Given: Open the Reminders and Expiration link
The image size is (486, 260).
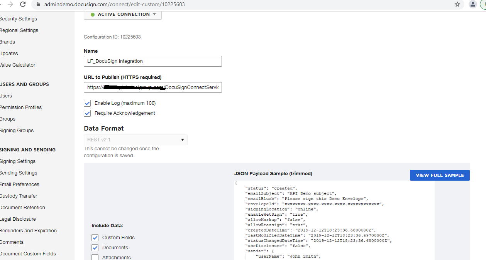Looking at the screenshot, I should (x=28, y=231).
